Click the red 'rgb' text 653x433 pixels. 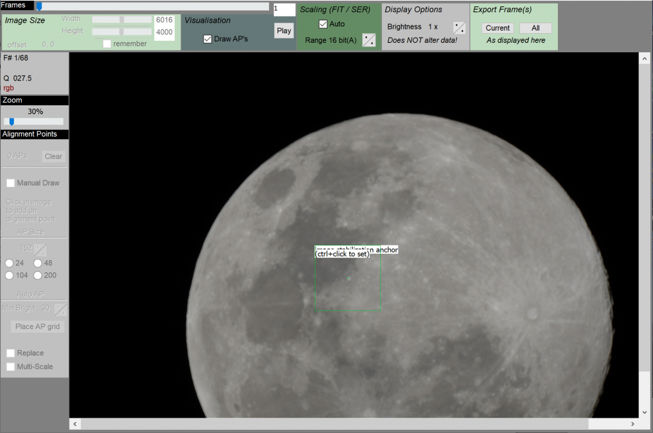[x=8, y=88]
